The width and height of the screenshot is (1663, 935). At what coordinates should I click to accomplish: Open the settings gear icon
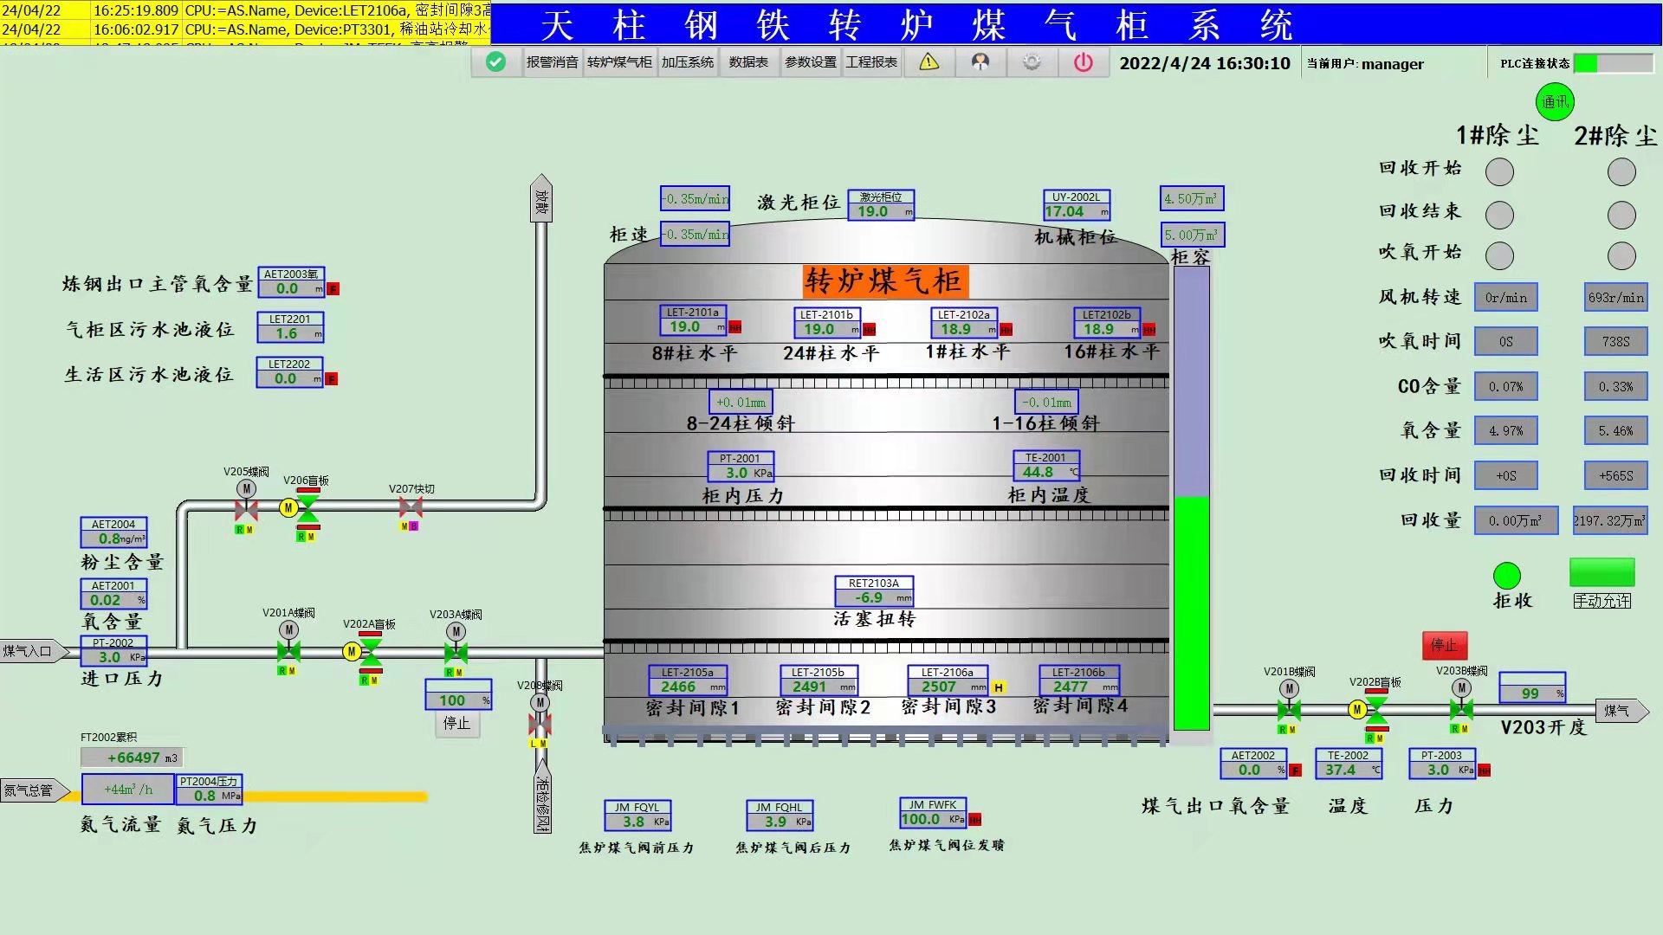[1032, 62]
